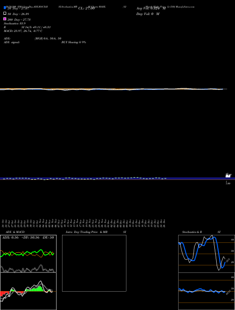The image size is (235, 310).
Task: Click the 'ADX signal:' label
Action: click(x=12, y=42)
